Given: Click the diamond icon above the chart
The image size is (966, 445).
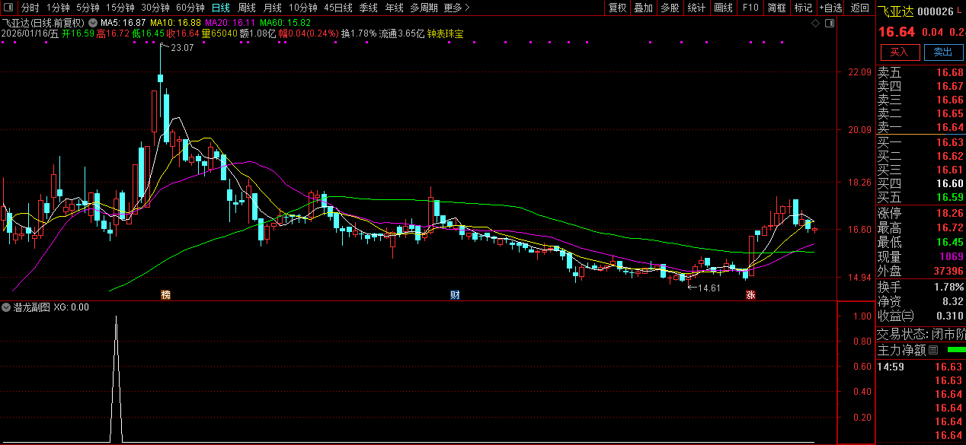Looking at the screenshot, I should click(x=815, y=24).
